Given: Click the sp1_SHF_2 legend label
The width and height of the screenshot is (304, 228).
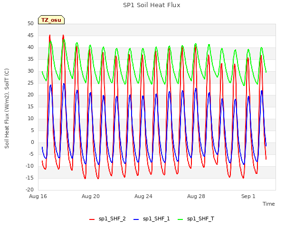Looking at the screenshot, I should 112,218.
